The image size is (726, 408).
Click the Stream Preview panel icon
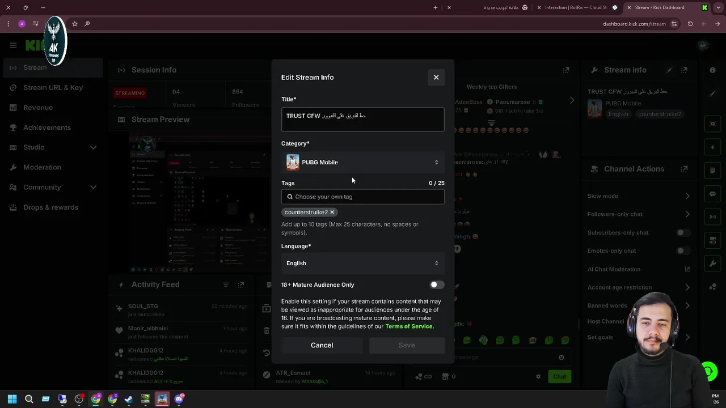coord(121,120)
